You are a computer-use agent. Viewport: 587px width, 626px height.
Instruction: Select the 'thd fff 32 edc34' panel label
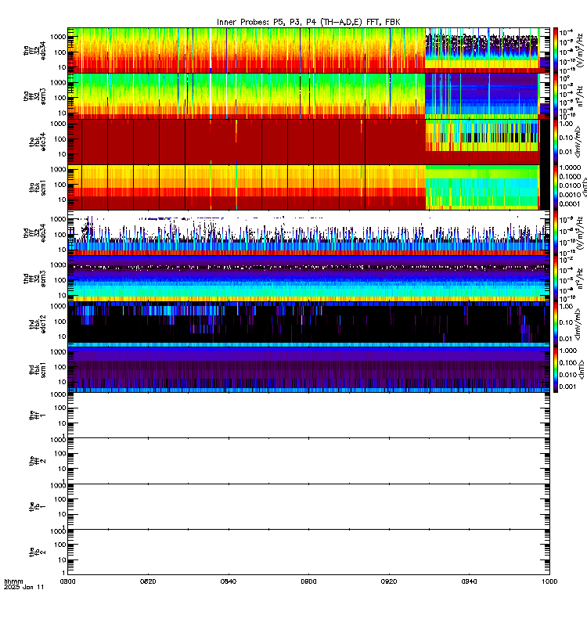coord(34,233)
